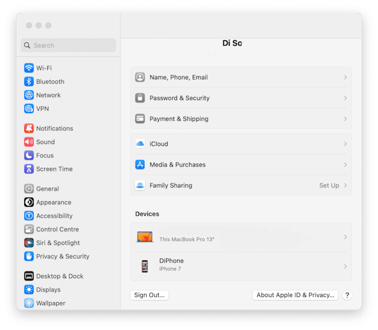Screen dimensions: 378x330
Task: Expand This MacBook Pro 13" chevron
Action: coord(345,237)
